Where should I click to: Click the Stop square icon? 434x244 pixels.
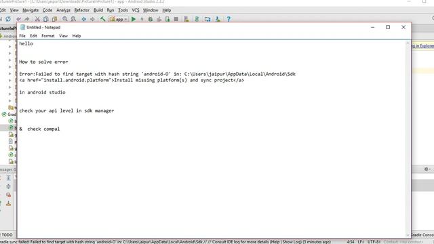(176, 19)
